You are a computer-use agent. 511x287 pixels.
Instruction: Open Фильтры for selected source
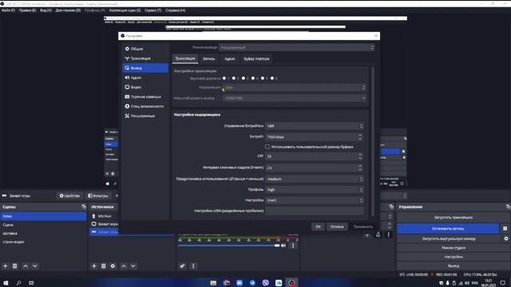pyautogui.click(x=98, y=196)
